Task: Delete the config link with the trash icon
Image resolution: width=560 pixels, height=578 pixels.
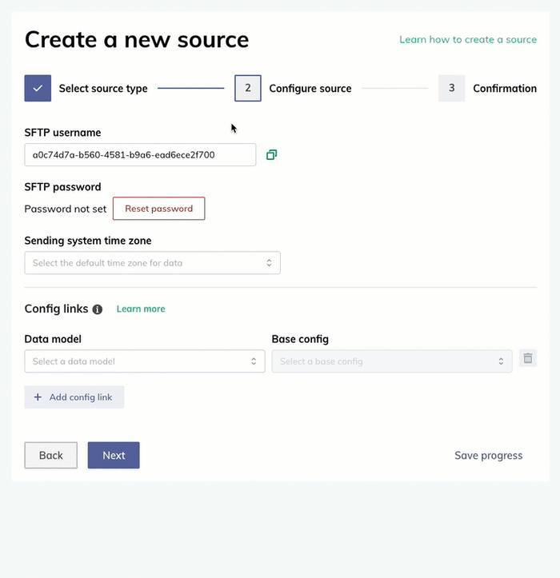Action: [x=528, y=358]
